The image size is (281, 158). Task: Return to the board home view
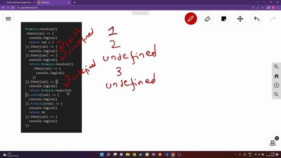276,76
